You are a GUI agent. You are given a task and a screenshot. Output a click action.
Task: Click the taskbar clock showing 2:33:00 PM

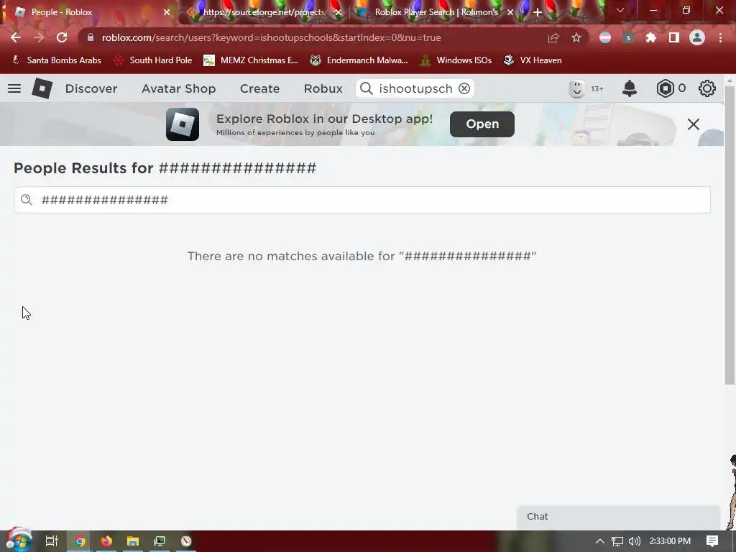670,541
